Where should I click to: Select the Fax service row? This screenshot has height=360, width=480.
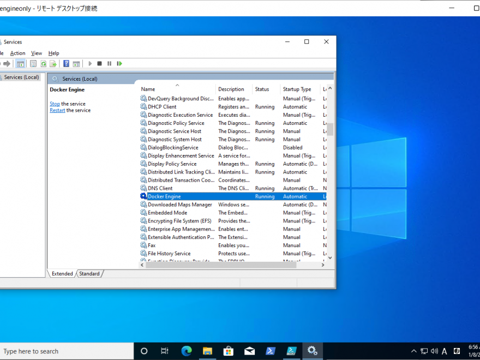click(233, 245)
